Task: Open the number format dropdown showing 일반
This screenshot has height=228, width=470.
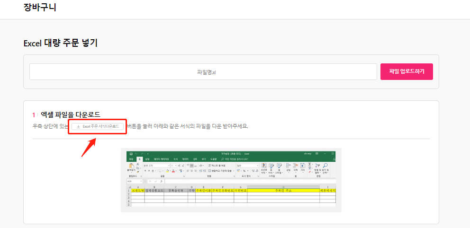Action: click(257, 166)
